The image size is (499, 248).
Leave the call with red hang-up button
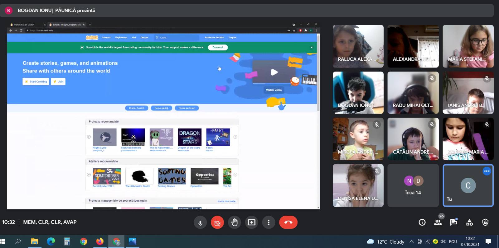tap(288, 222)
